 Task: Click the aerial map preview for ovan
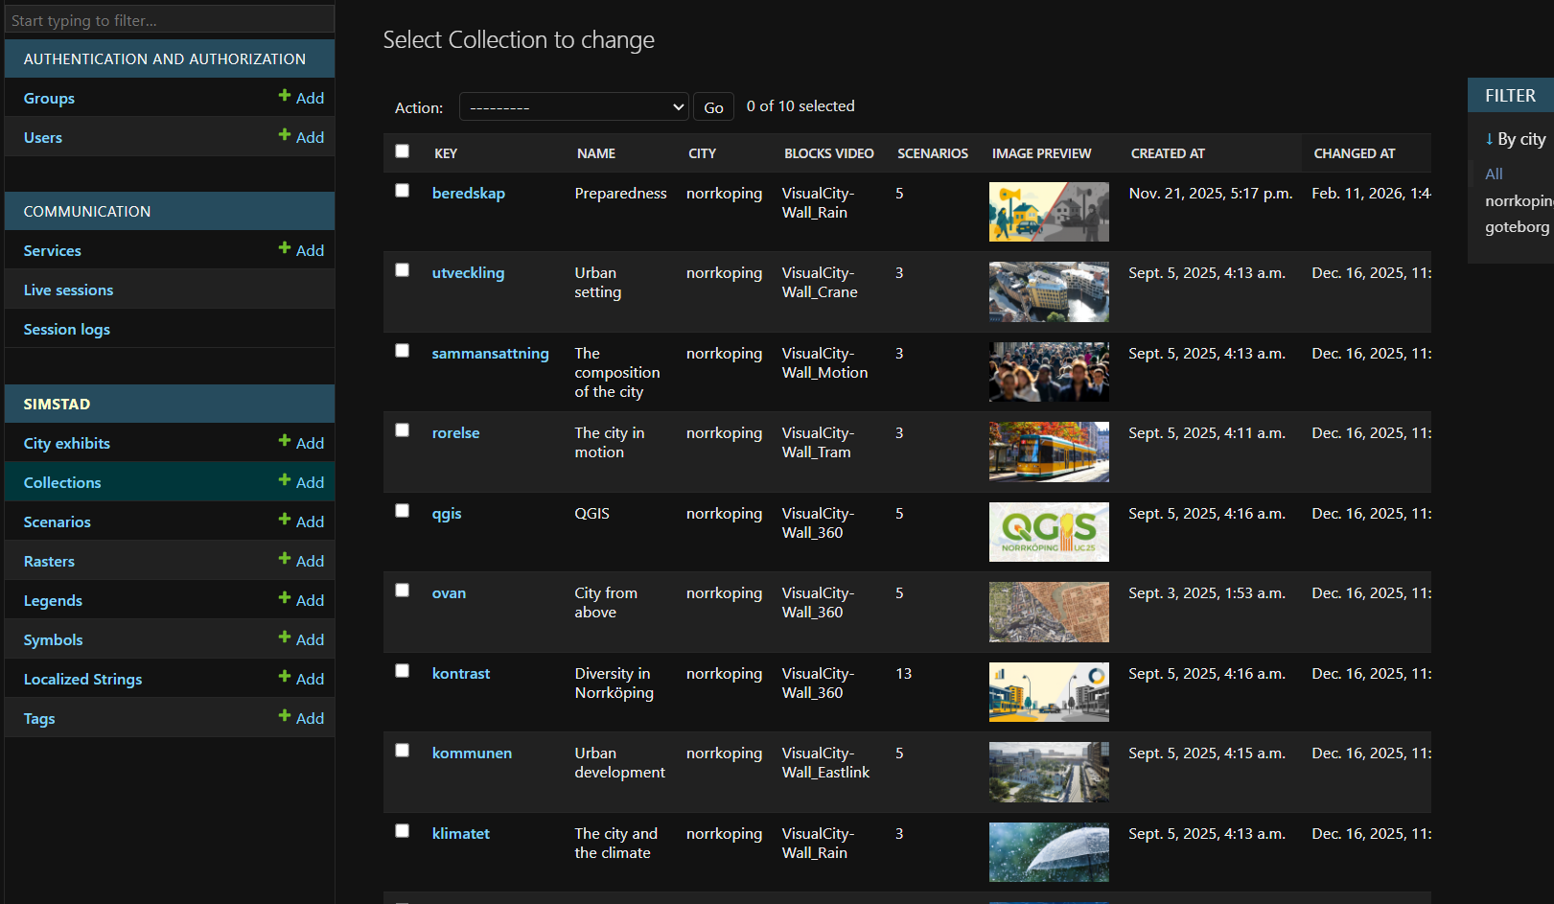(x=1049, y=612)
